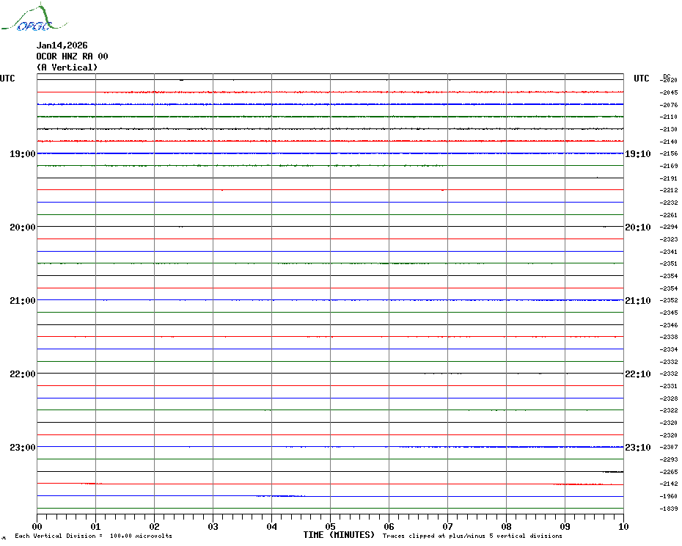Click the Each Vertical Division scale note
The width and height of the screenshot is (682, 546).
[93, 536]
